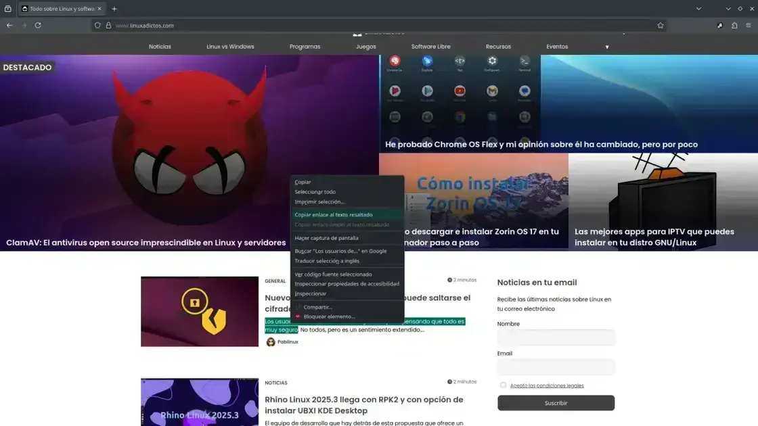Open the Rhino Linux 2025.3 article title

[363, 405]
